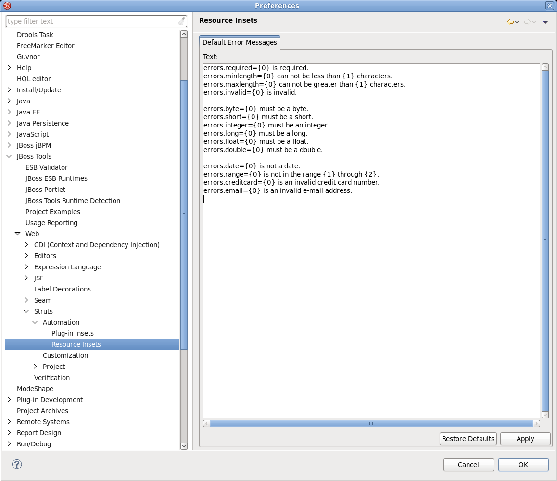
Task: Collapse the Automation node
Action: click(x=35, y=322)
